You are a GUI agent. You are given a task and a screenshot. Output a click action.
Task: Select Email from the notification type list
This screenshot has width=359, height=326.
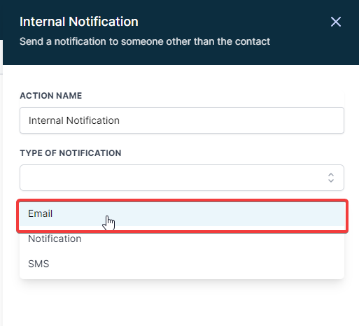(x=182, y=214)
